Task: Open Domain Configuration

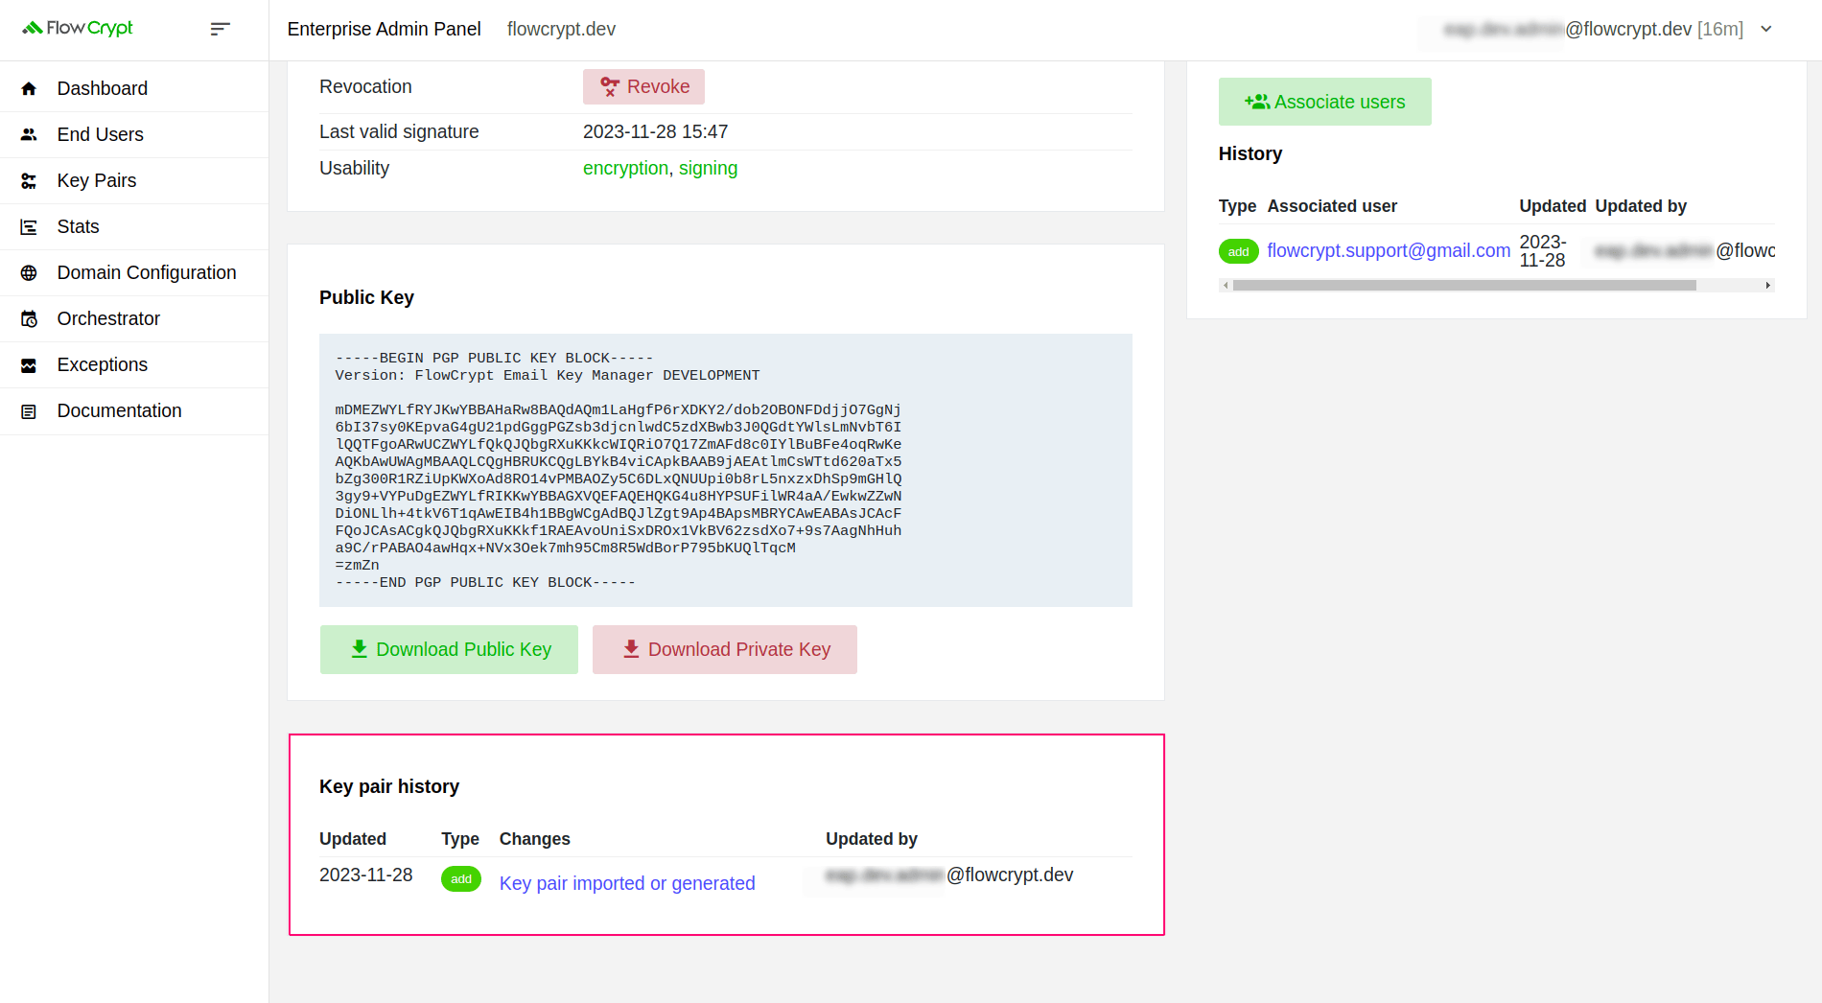Action: [134, 273]
